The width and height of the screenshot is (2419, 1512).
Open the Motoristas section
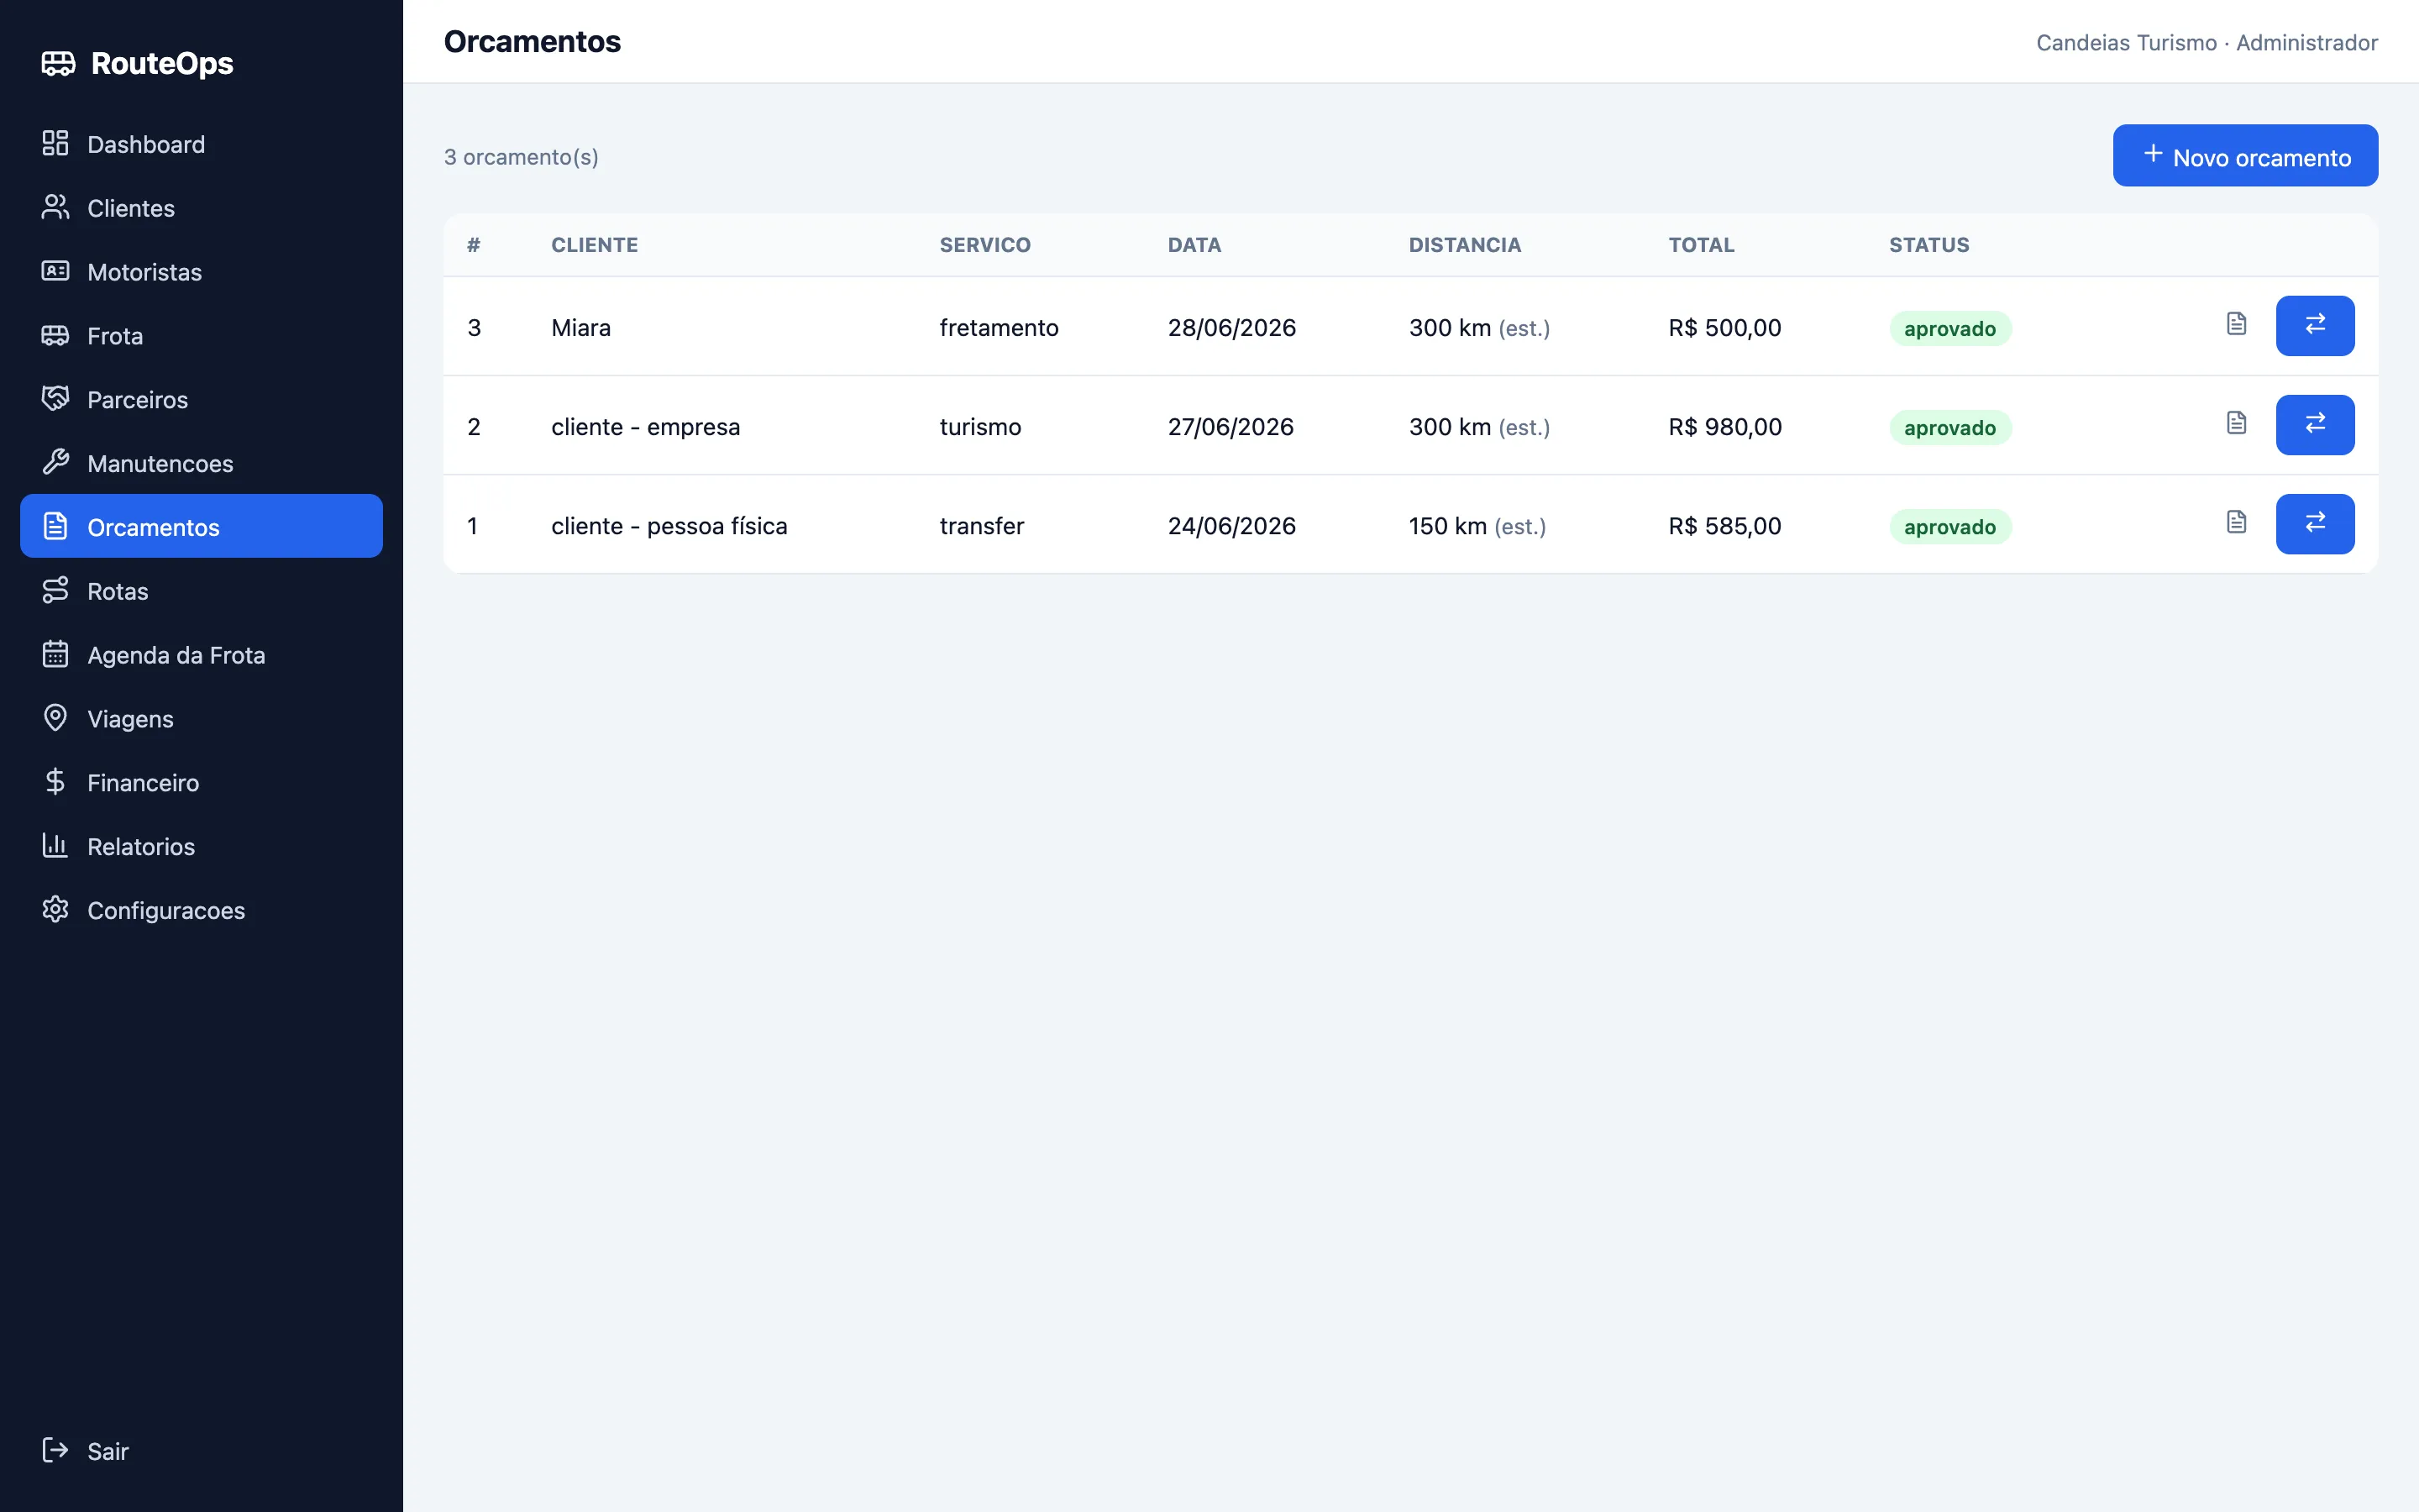[x=201, y=272]
